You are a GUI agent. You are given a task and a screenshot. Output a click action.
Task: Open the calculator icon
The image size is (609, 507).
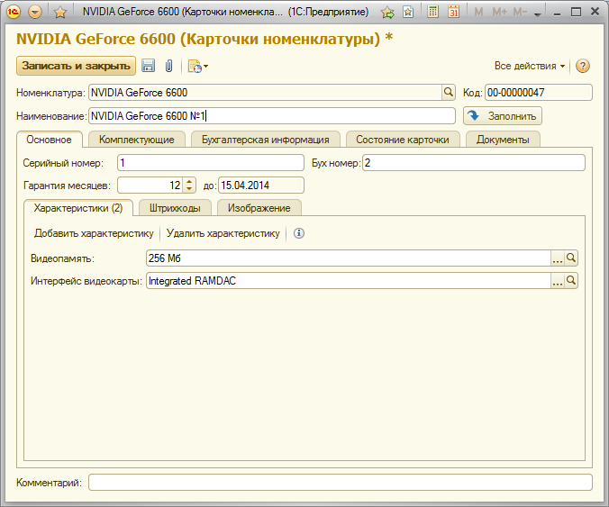432,12
